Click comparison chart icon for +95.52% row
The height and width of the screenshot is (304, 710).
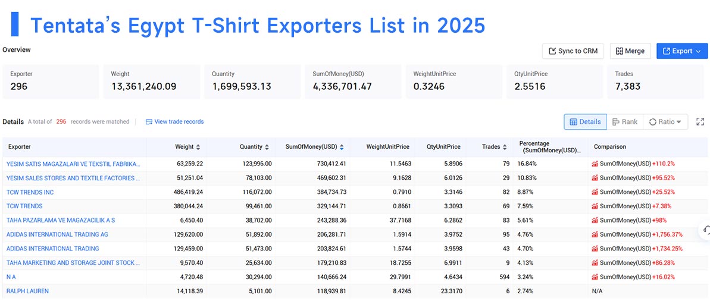(x=595, y=178)
